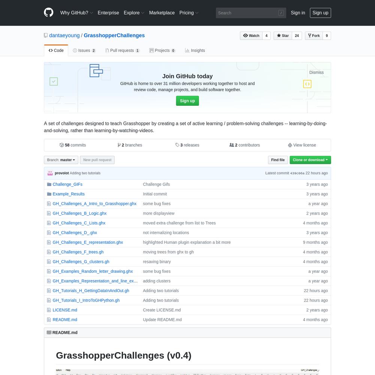Screen dimensions: 375x375
Task: Open the Issues tab
Action: coord(84,51)
